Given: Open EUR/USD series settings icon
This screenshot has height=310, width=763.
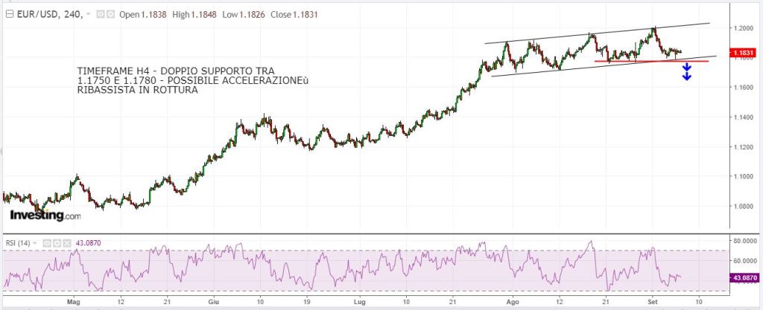Looking at the screenshot, I should pyautogui.click(x=110, y=14).
